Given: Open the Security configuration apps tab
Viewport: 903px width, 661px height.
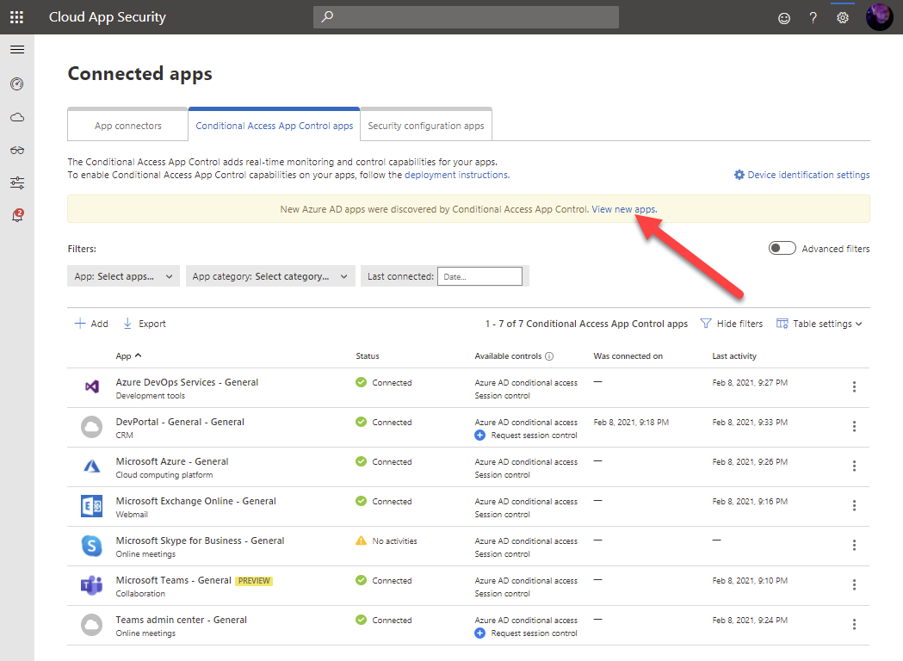Looking at the screenshot, I should point(425,125).
